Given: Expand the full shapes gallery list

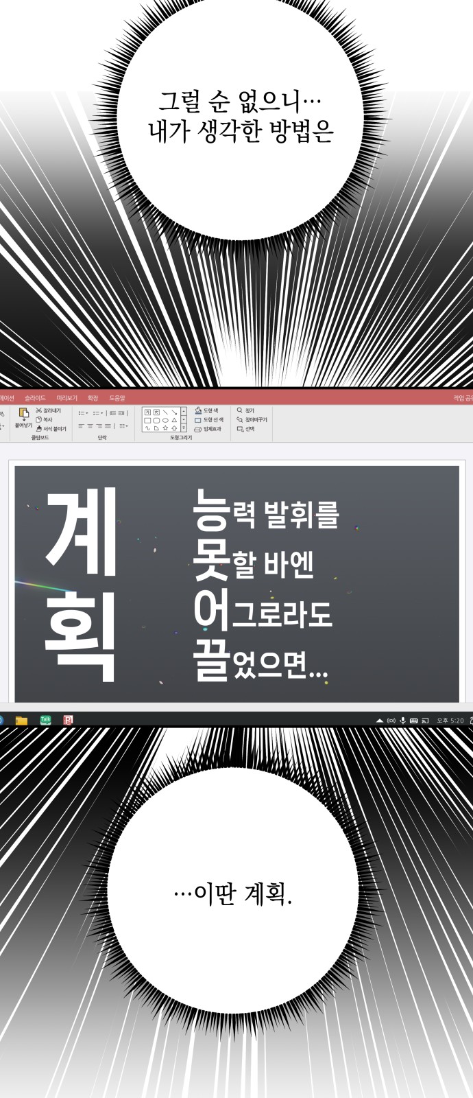Looking at the screenshot, I should (x=184, y=428).
